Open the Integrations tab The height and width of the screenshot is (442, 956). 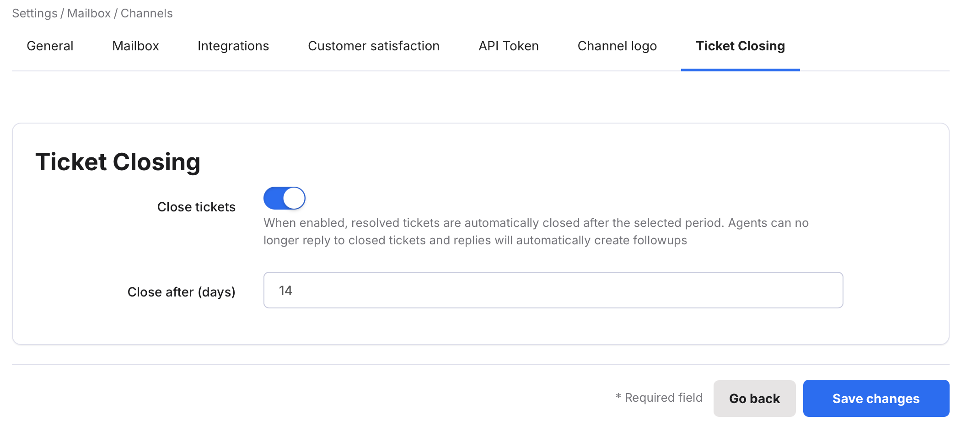pos(233,46)
